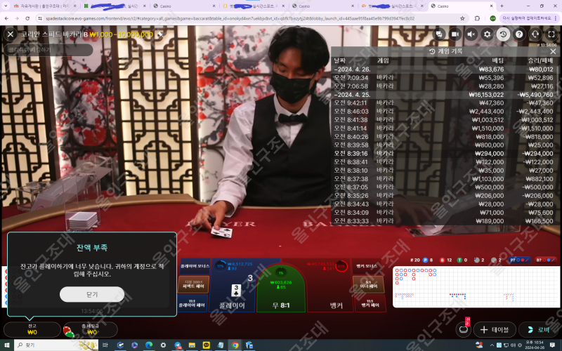The height and width of the screenshot is (351, 562).
Task: Toggle fullscreen mode icon
Action: coord(551,34)
